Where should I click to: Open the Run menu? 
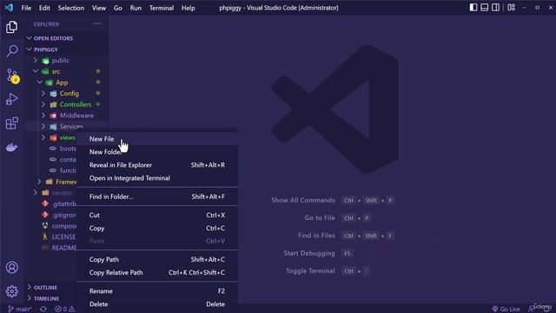[x=136, y=8]
